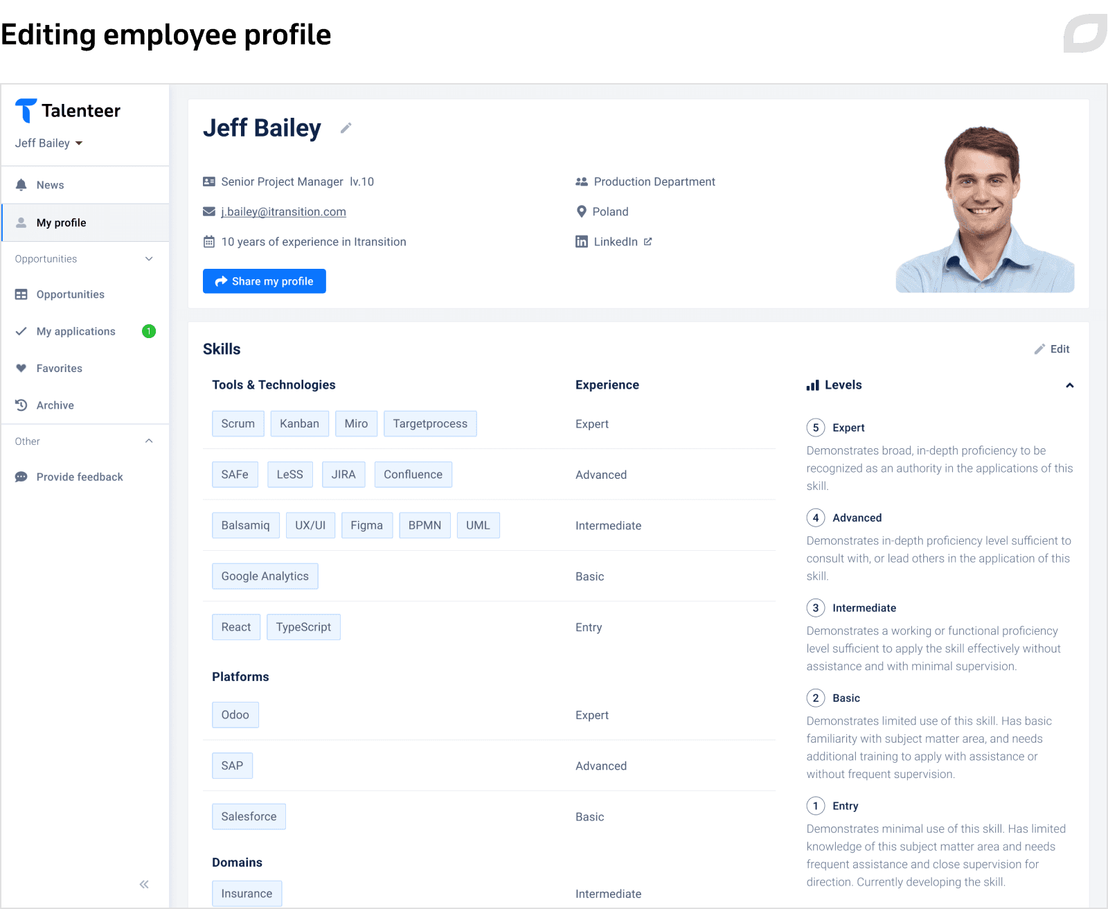This screenshot has width=1108, height=909.
Task: Select the Kanban skill tag
Action: coord(300,424)
